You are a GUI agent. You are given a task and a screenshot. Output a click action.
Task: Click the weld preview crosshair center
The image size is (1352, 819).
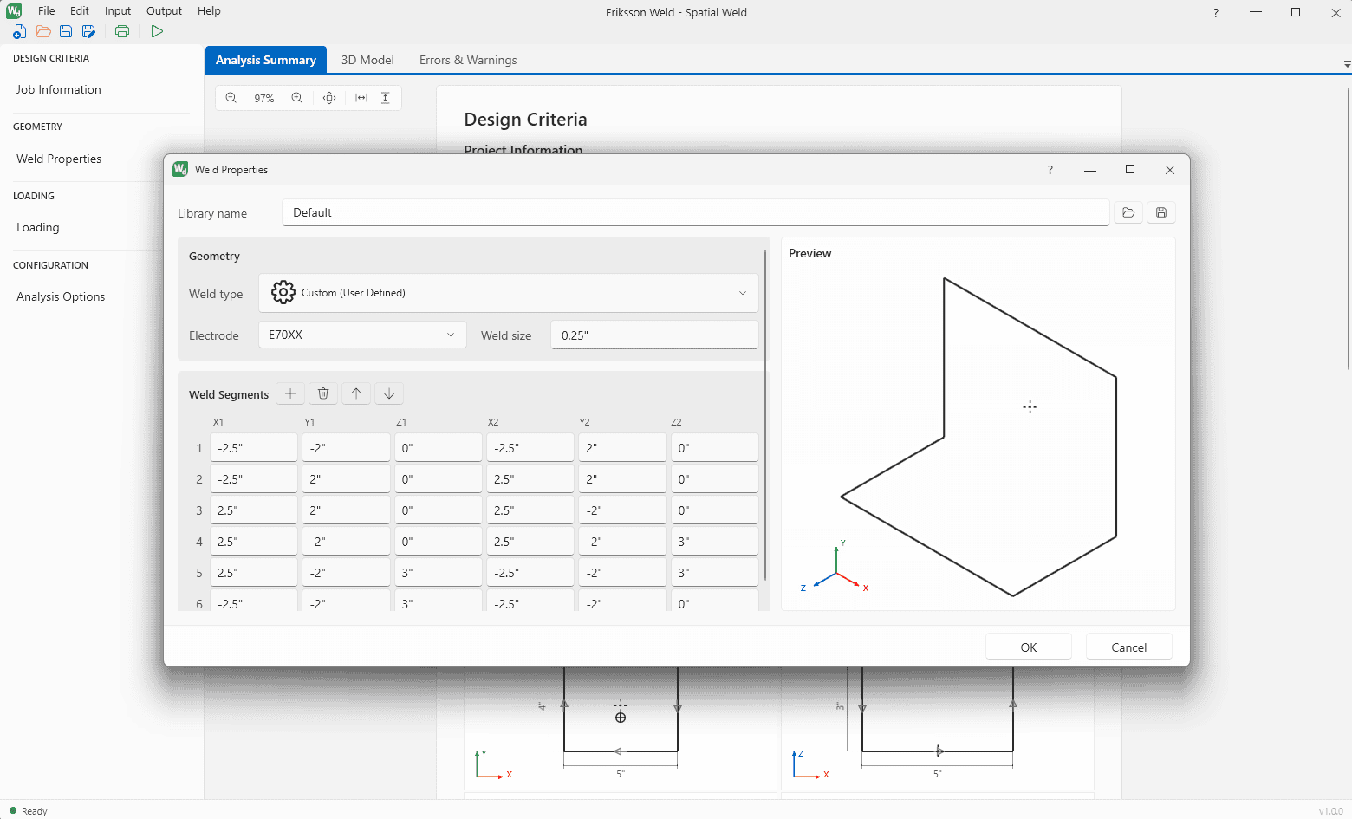click(1030, 406)
